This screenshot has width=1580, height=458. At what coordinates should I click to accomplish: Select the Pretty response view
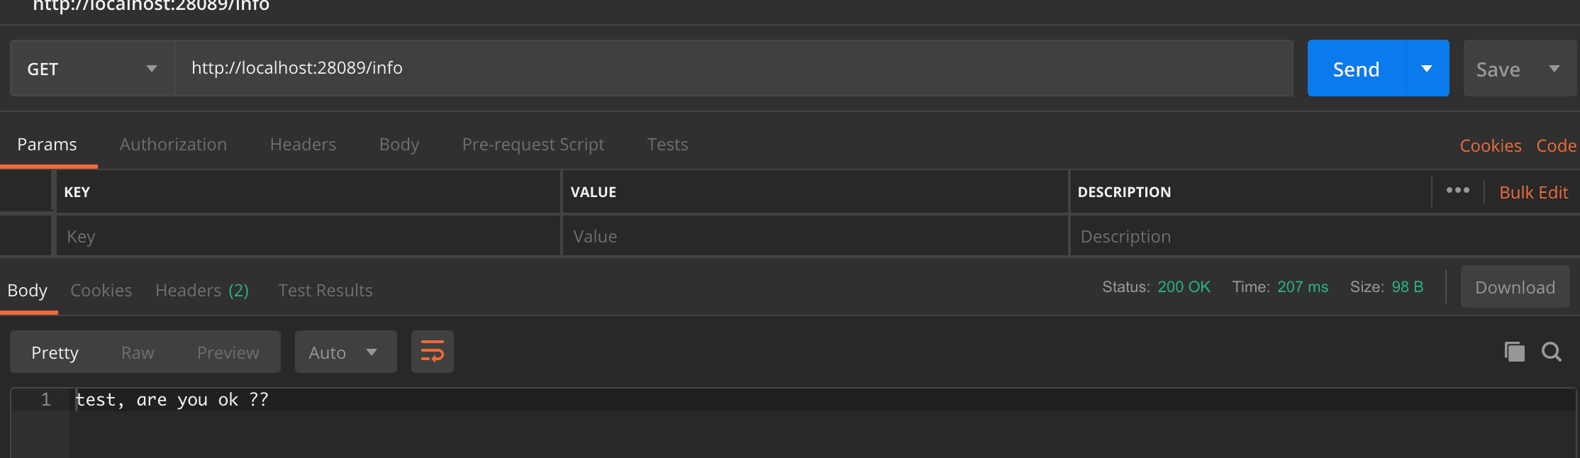[55, 352]
